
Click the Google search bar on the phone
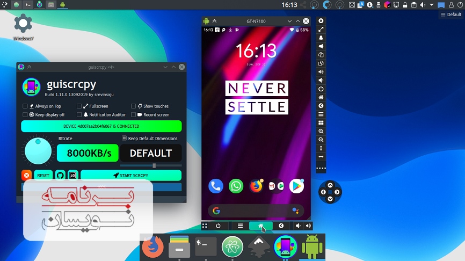(256, 211)
